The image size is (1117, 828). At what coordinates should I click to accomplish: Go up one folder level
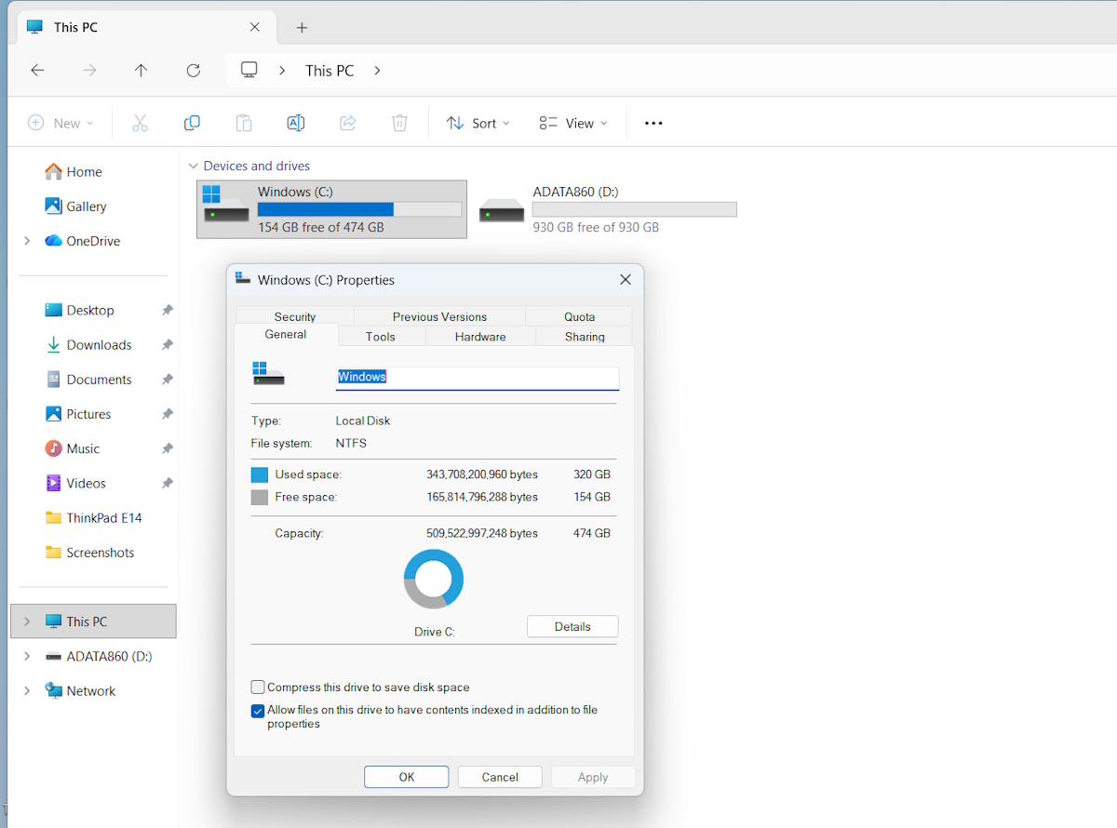[x=141, y=70]
